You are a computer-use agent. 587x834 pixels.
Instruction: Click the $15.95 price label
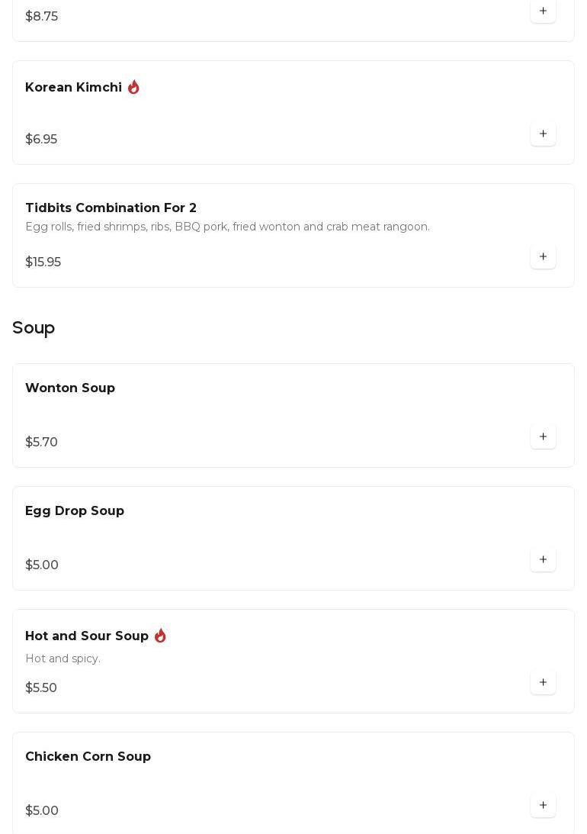(43, 262)
